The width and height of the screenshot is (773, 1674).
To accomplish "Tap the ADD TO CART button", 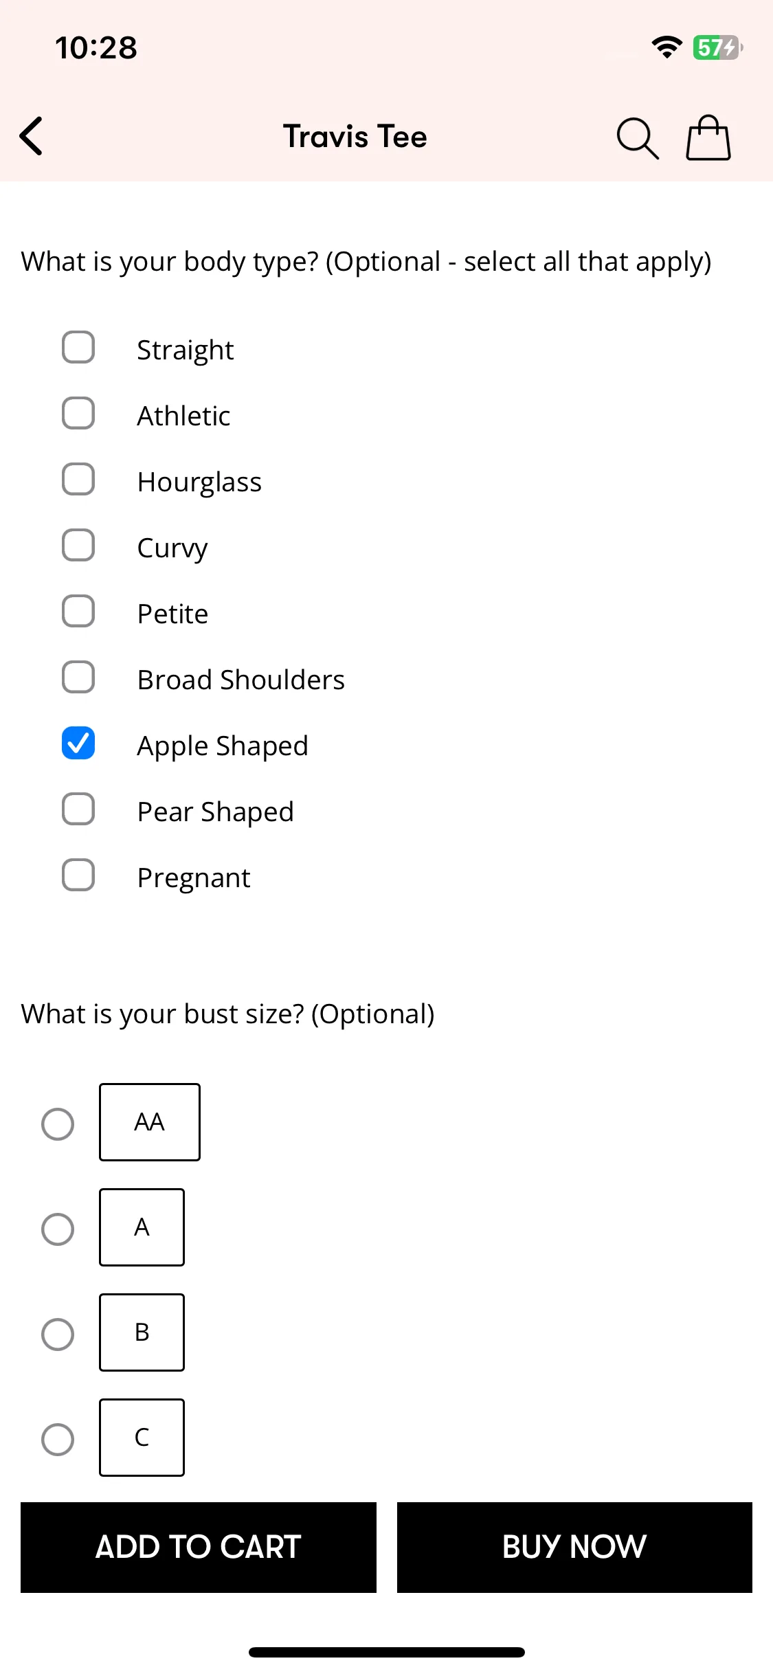I will [199, 1548].
